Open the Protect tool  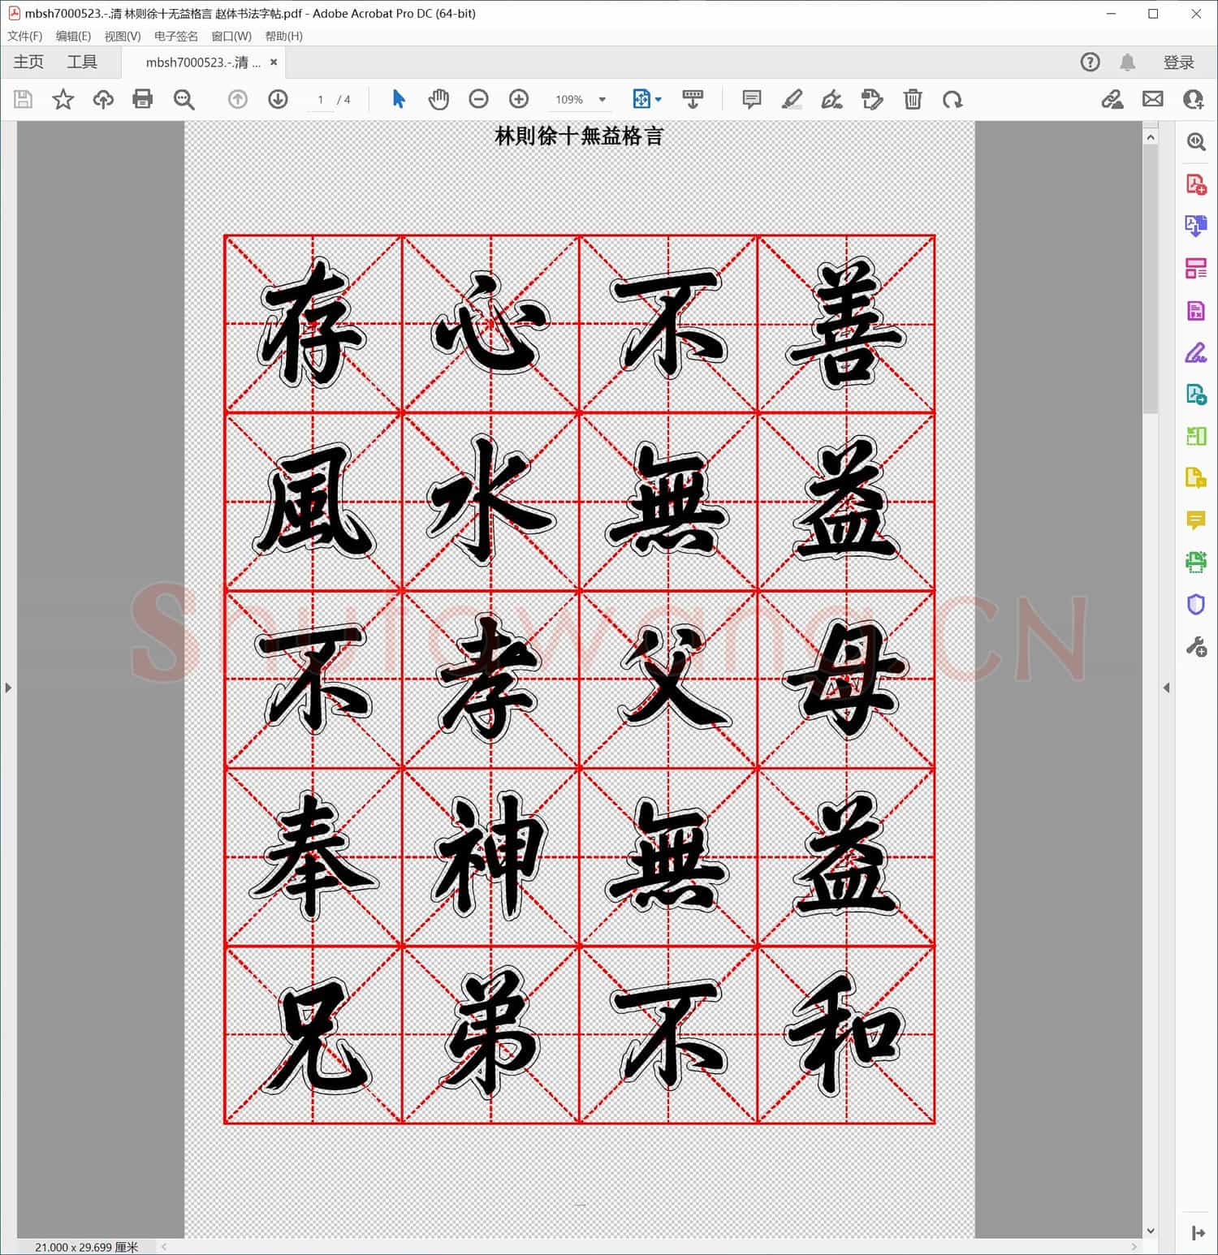(1196, 603)
